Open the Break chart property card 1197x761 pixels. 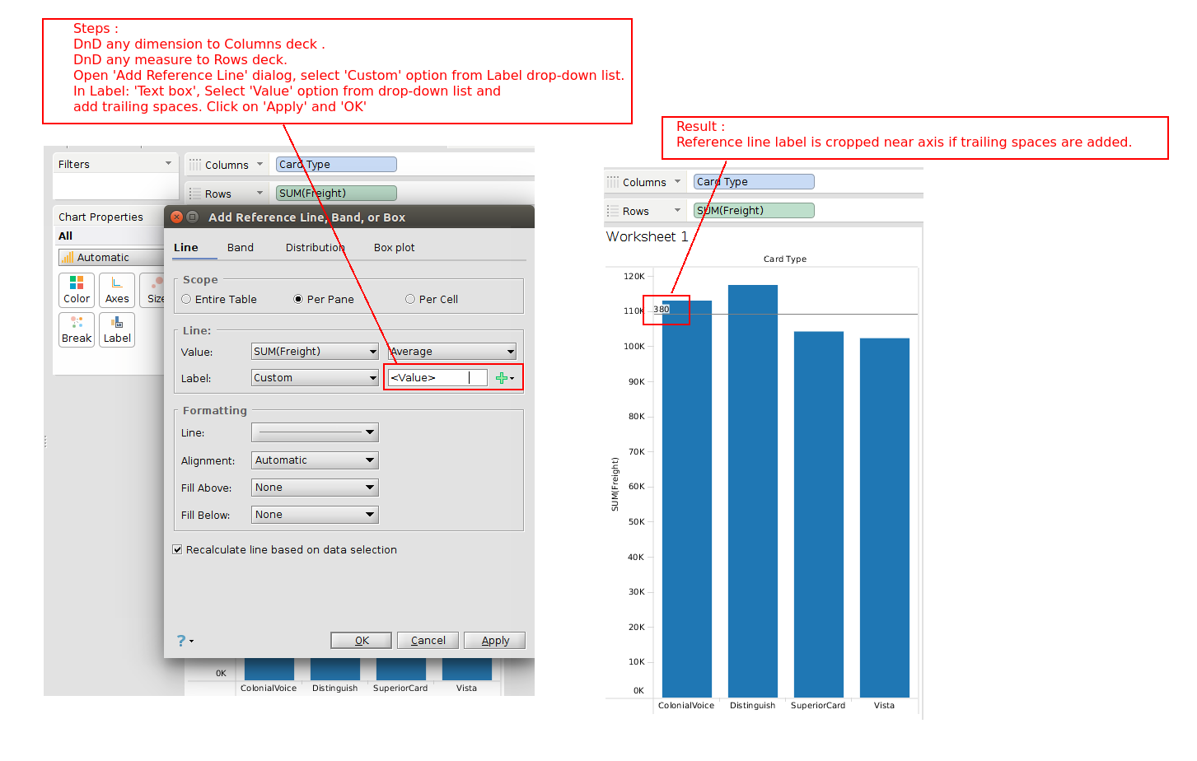[x=77, y=329]
